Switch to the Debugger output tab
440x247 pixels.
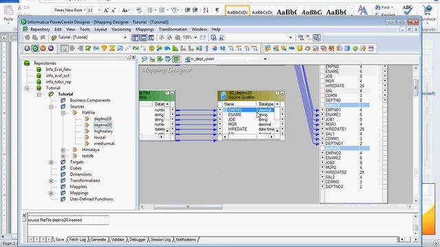[137, 239]
